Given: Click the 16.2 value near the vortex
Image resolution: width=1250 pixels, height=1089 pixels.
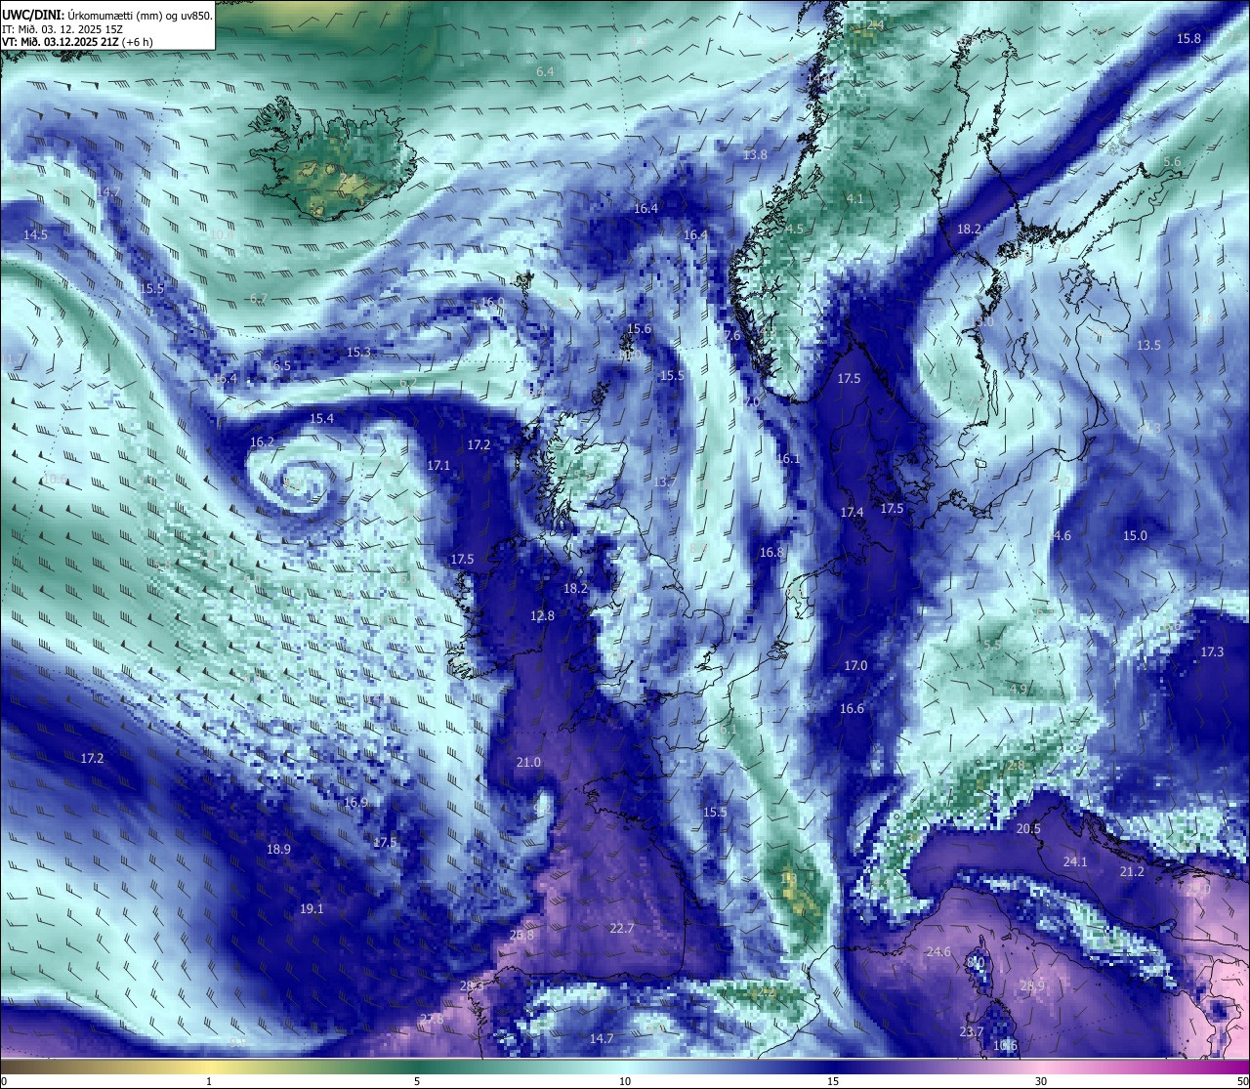Looking at the screenshot, I should pos(262,442).
